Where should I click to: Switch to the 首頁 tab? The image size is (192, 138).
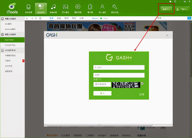[x=51, y=18]
